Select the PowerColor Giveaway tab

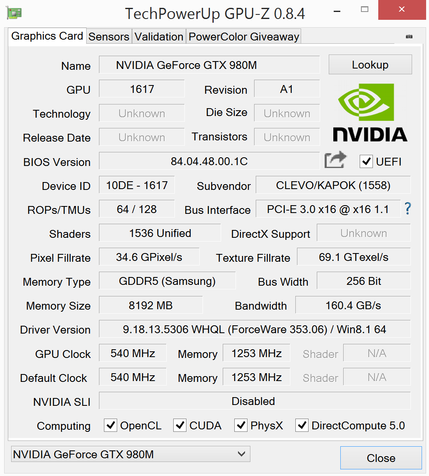click(244, 36)
